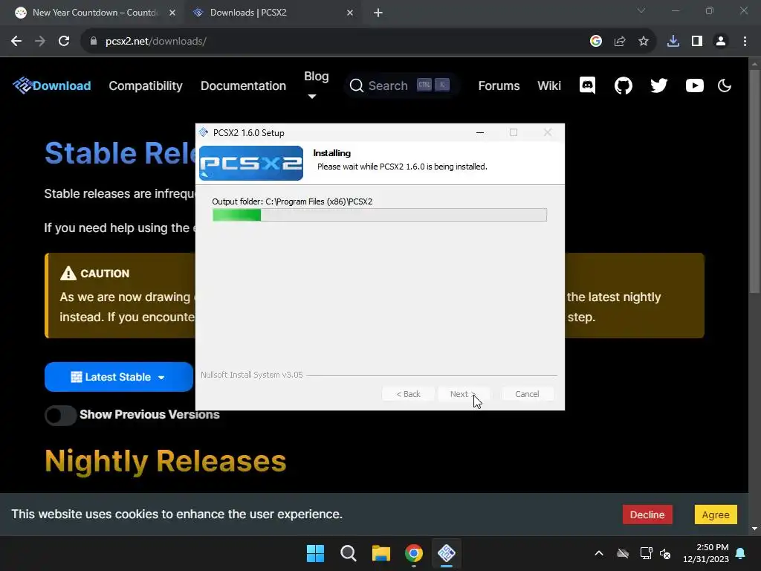Open a new browser tab
The height and width of the screenshot is (571, 761).
[378, 13]
